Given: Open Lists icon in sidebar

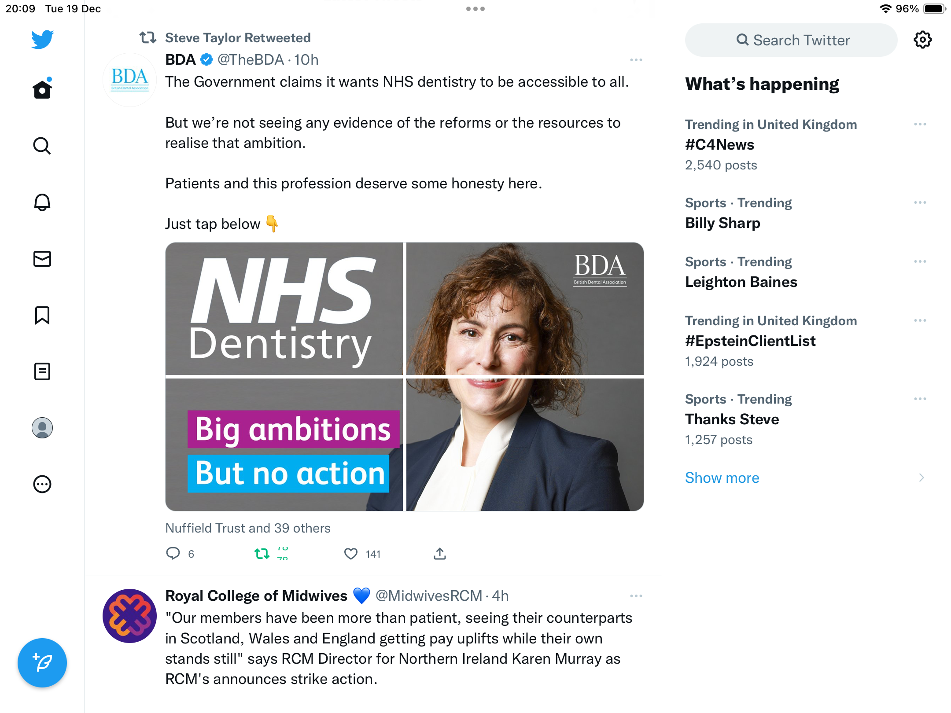Looking at the screenshot, I should [x=42, y=371].
